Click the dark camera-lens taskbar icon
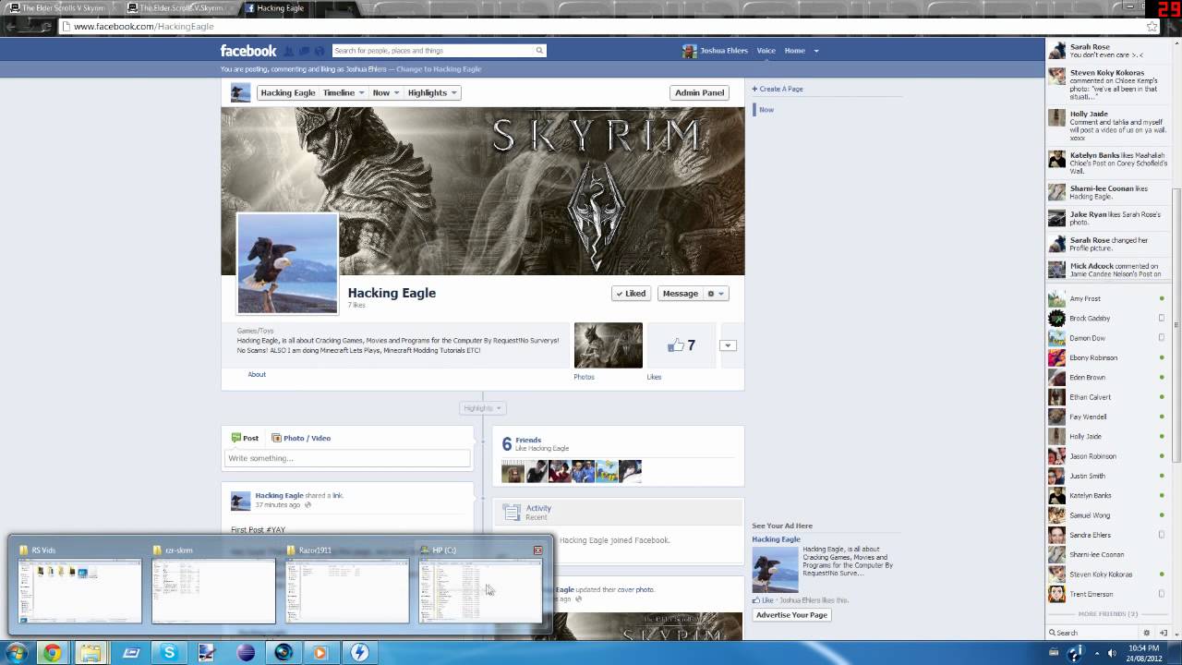The width and height of the screenshot is (1182, 665). (x=283, y=653)
